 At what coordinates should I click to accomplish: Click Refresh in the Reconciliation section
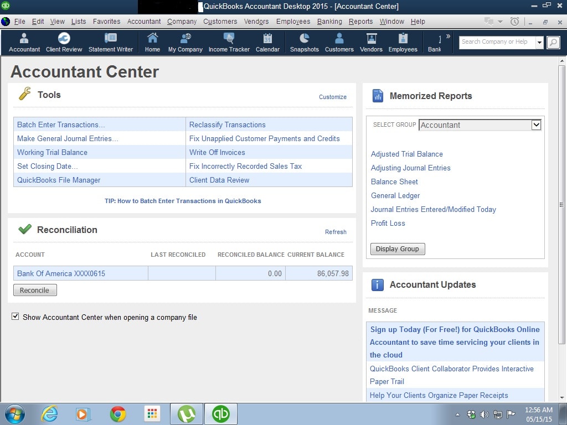336,232
